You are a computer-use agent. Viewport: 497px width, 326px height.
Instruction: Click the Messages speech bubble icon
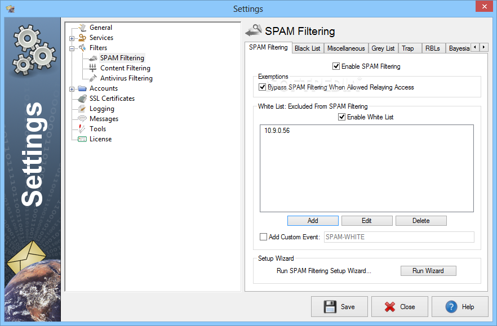pos(82,118)
